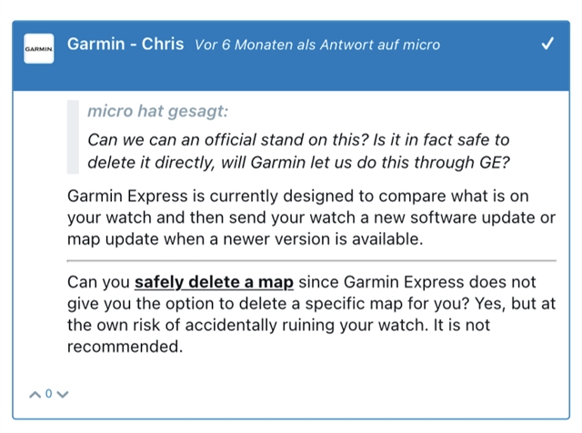The height and width of the screenshot is (433, 582).
Task: Click the quoted question about an official stand
Action: click(x=298, y=151)
